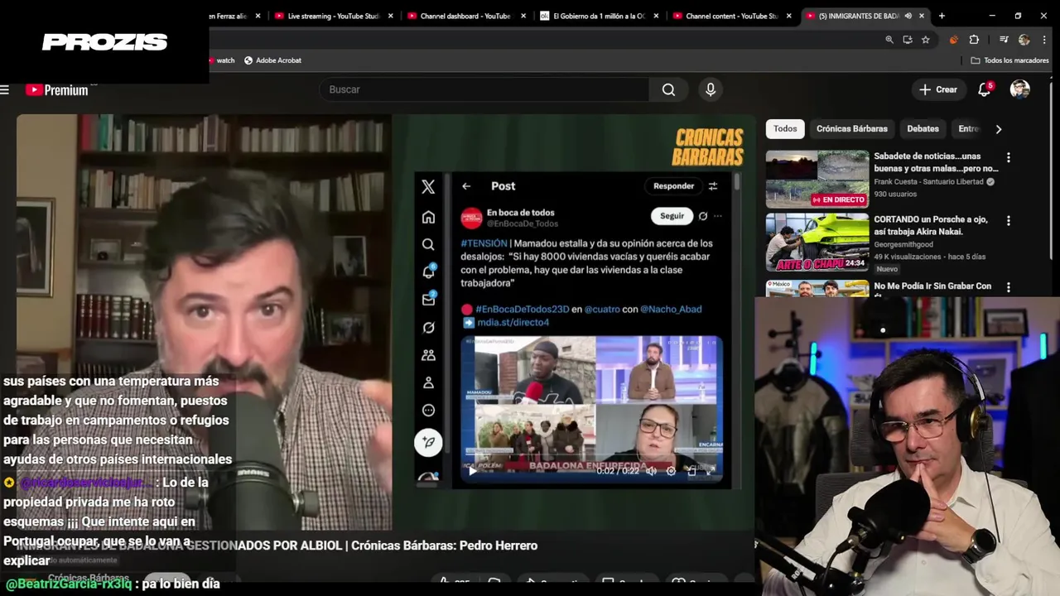The image size is (1060, 596).
Task: Open a new browser tab
Action: point(942,16)
